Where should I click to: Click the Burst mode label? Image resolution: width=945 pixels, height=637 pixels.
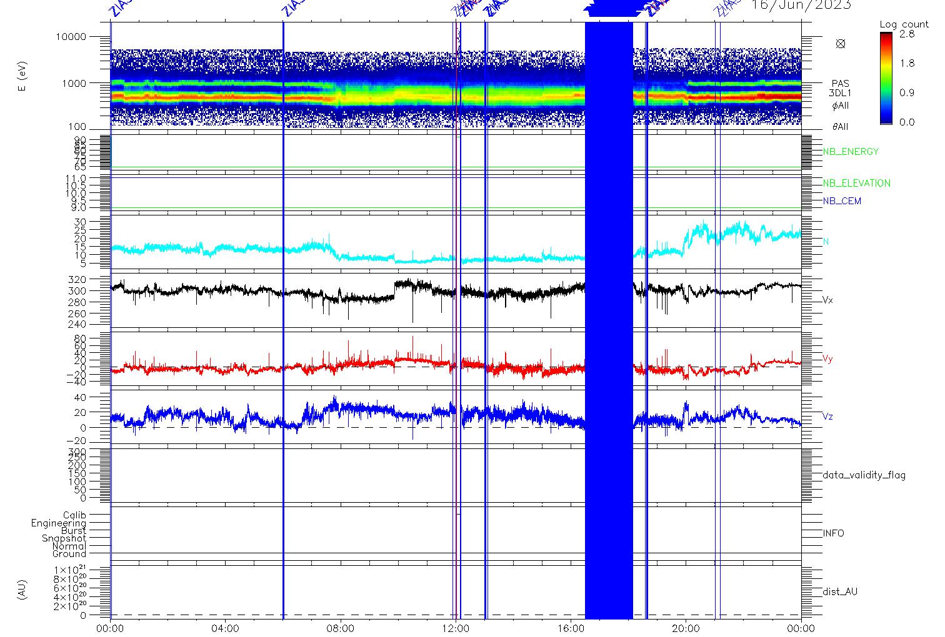pos(74,531)
